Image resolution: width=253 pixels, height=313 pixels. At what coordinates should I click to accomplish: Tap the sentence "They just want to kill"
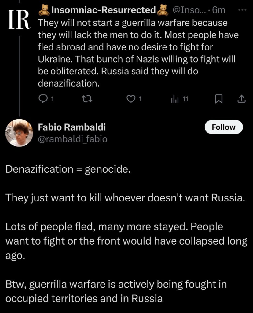click(x=125, y=198)
